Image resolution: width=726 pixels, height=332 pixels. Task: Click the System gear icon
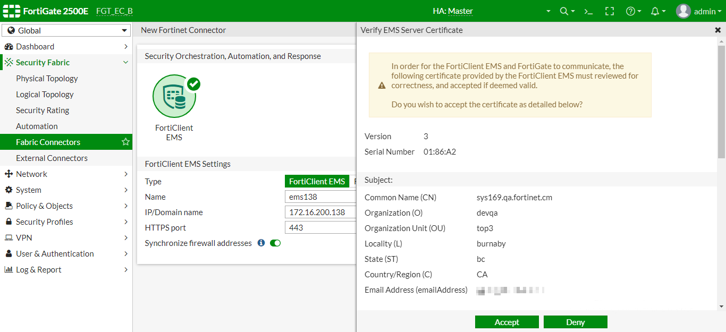pos(9,190)
